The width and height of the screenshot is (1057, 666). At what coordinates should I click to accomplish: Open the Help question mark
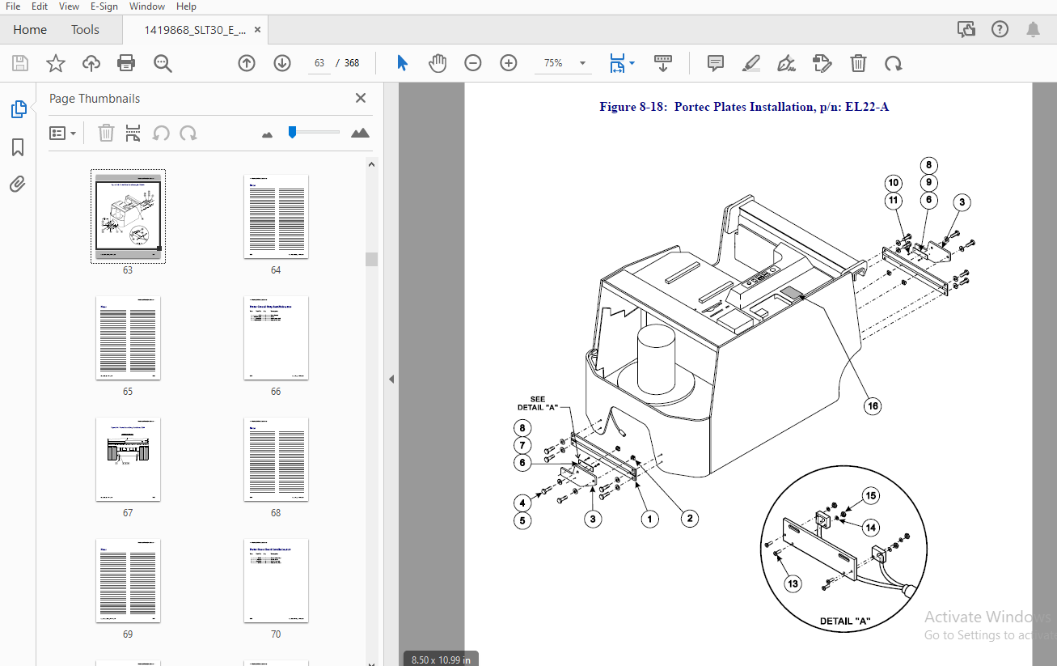tap(1000, 30)
